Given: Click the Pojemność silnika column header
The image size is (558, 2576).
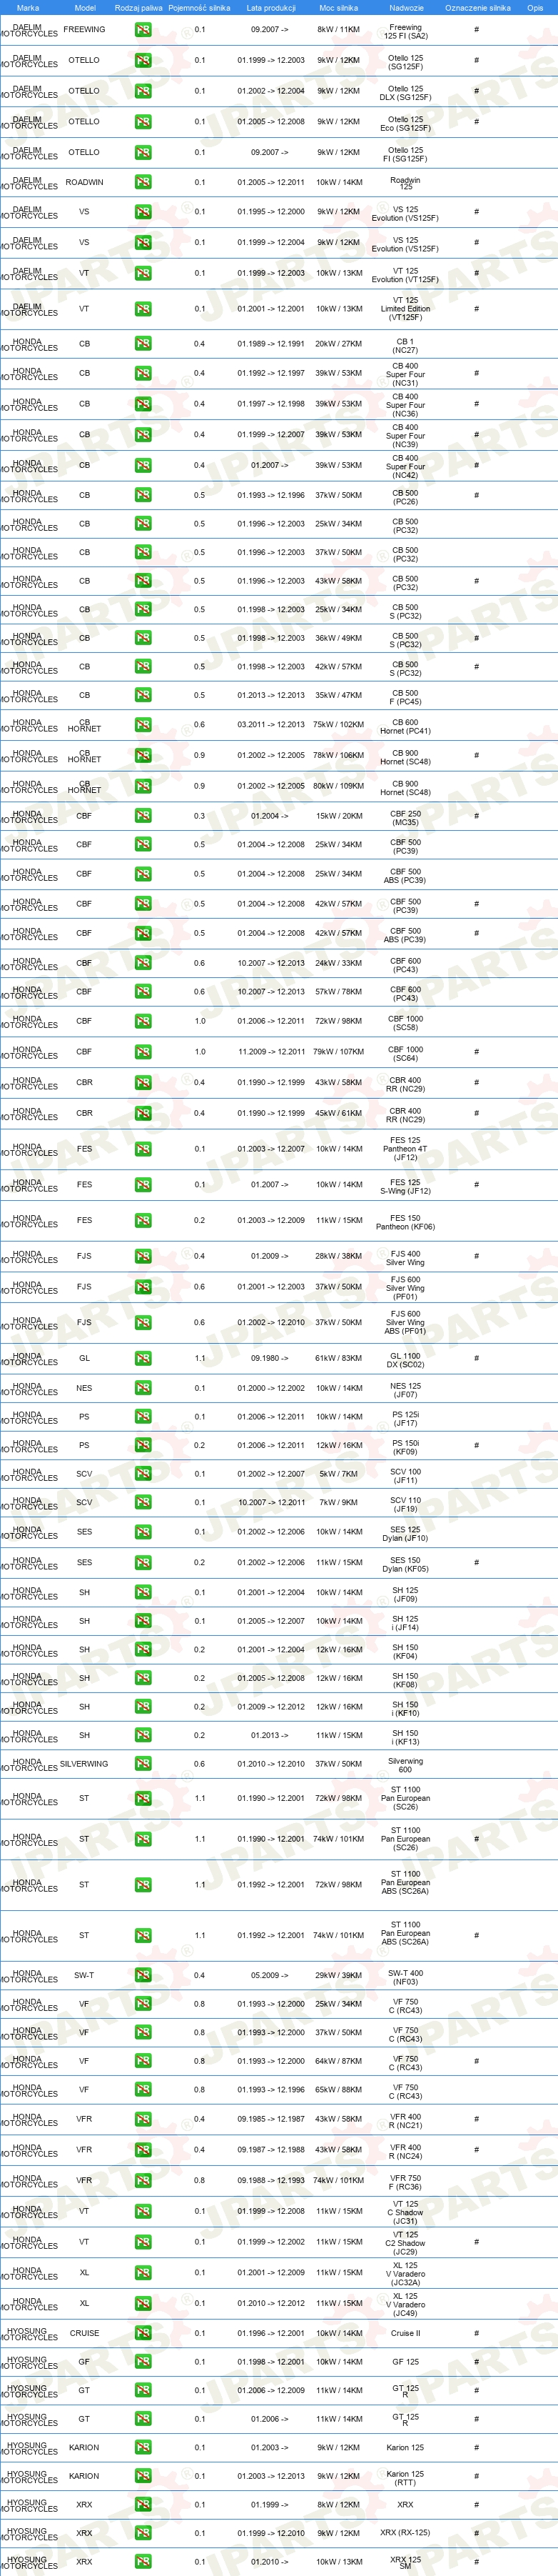Looking at the screenshot, I should (200, 8).
